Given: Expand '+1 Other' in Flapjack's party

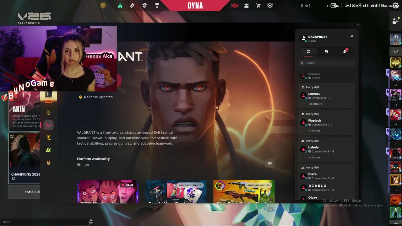Looking at the screenshot, I should 314,131.
